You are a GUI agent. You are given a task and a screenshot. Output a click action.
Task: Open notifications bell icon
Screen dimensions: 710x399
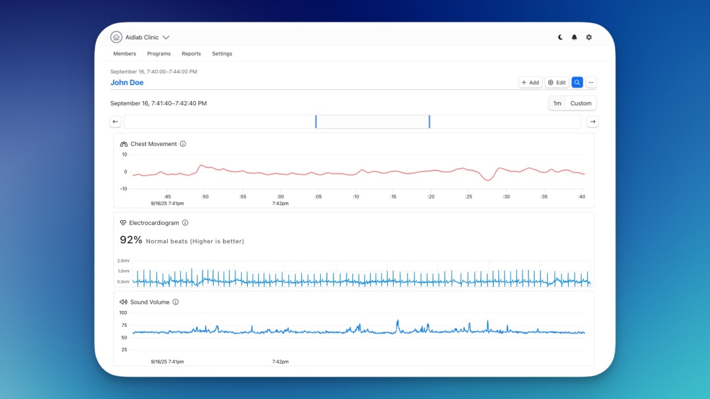(x=575, y=37)
